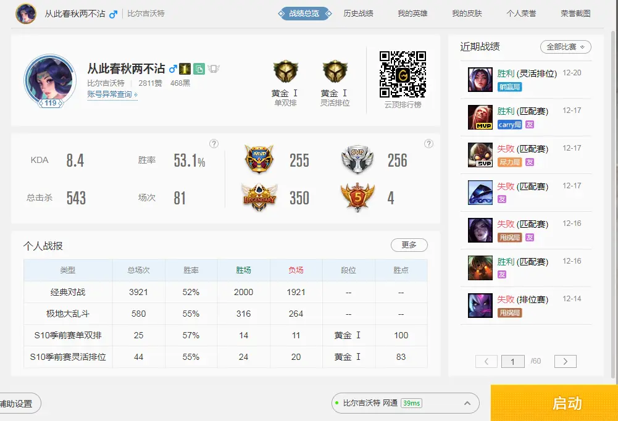Go to next page of recent matches

coord(565,361)
